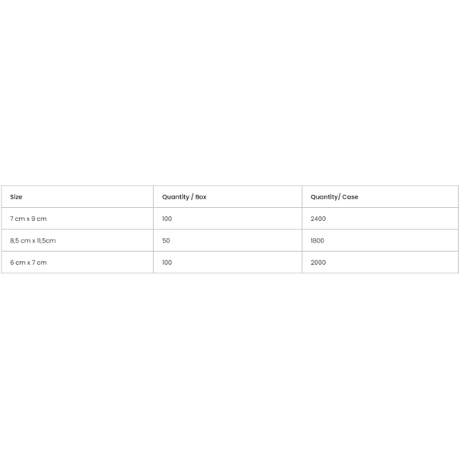The height and width of the screenshot is (462, 462).
Task: Click the Quantity / Box header cell
Action: pos(227,197)
